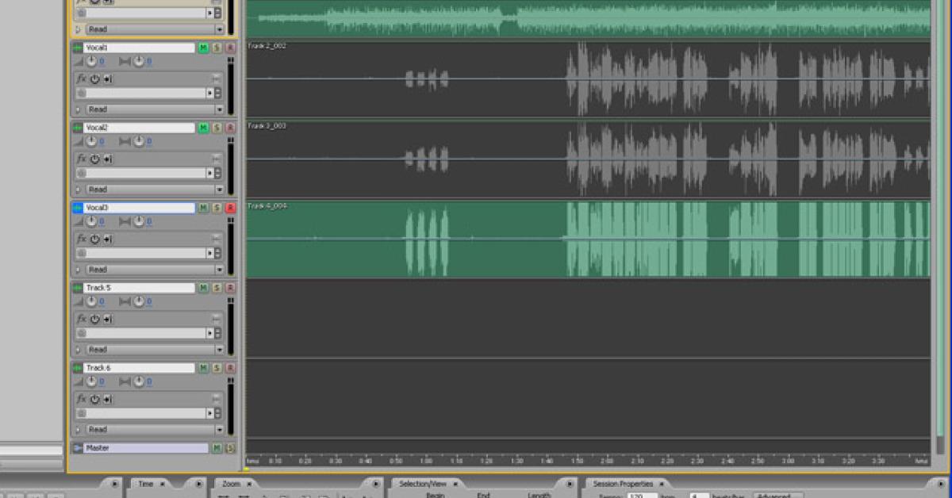The width and height of the screenshot is (952, 498).
Task: Mute the Vocal1 track
Action: 203,48
